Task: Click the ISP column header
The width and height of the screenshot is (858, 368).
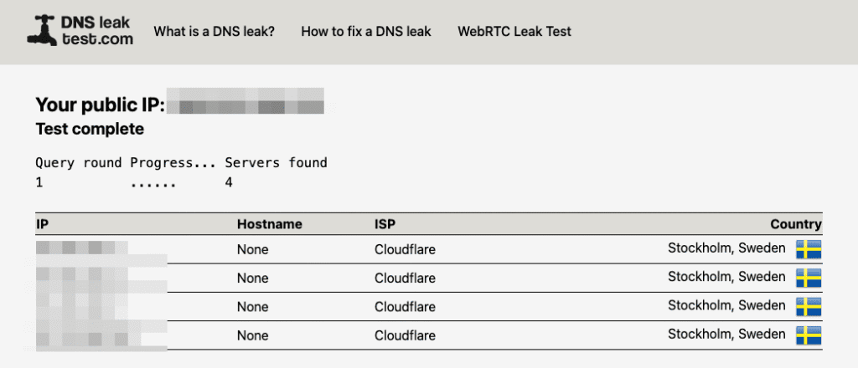Action: pos(385,224)
